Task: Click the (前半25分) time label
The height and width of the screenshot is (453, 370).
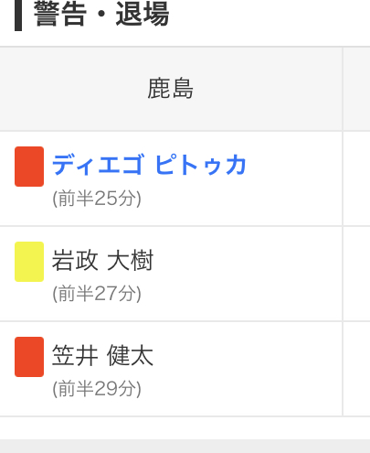Action: coord(97,199)
